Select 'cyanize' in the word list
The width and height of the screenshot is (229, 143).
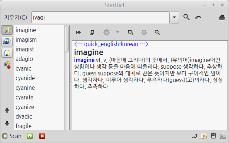[x=39, y=107]
